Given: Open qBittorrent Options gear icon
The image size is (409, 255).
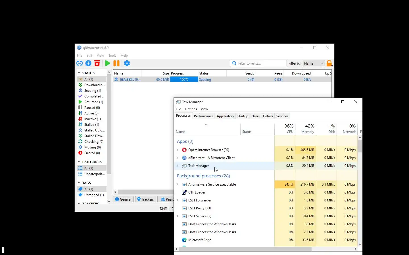Looking at the screenshot, I should [127, 63].
